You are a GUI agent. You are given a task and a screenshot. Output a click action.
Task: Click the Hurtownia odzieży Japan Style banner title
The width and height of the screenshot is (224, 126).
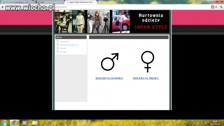click(x=151, y=21)
